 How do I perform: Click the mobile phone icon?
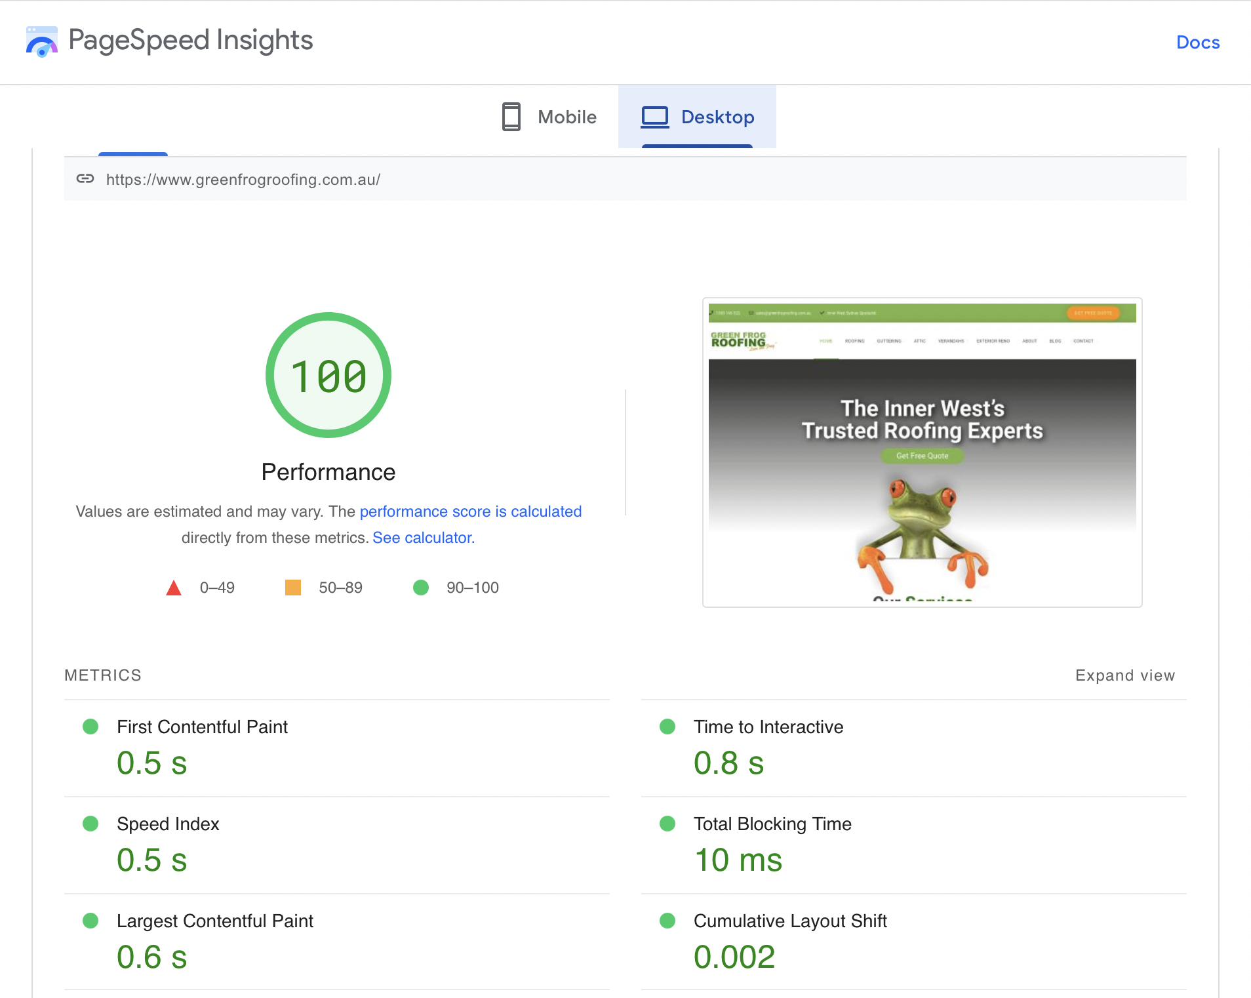(511, 117)
